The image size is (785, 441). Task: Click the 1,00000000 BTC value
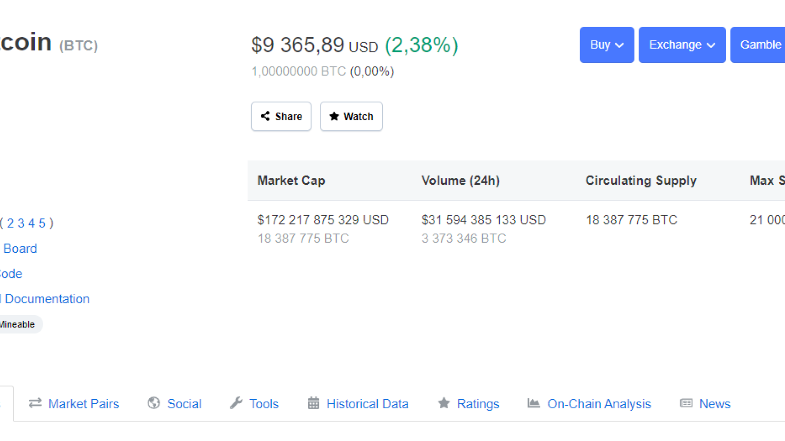point(299,72)
